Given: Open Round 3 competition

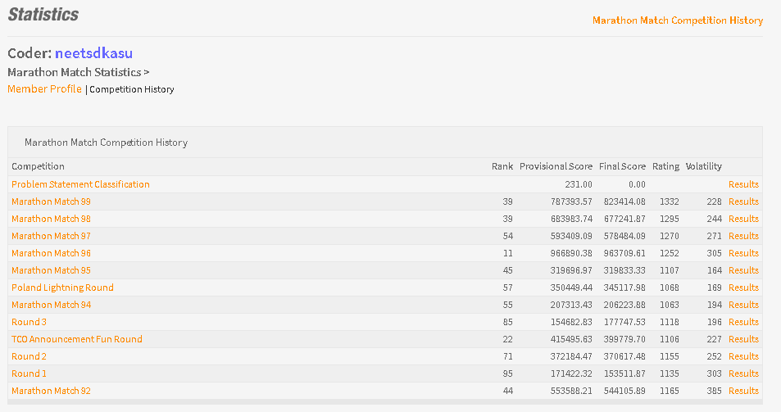Looking at the screenshot, I should coord(29,322).
